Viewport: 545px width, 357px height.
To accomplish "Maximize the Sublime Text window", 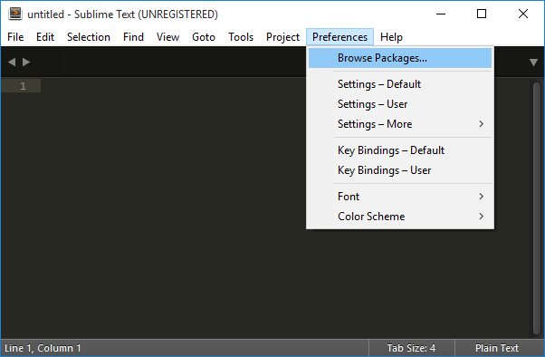I will pyautogui.click(x=482, y=14).
